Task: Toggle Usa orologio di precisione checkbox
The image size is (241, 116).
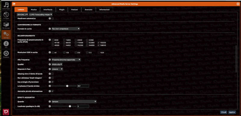Action: pos(52,82)
